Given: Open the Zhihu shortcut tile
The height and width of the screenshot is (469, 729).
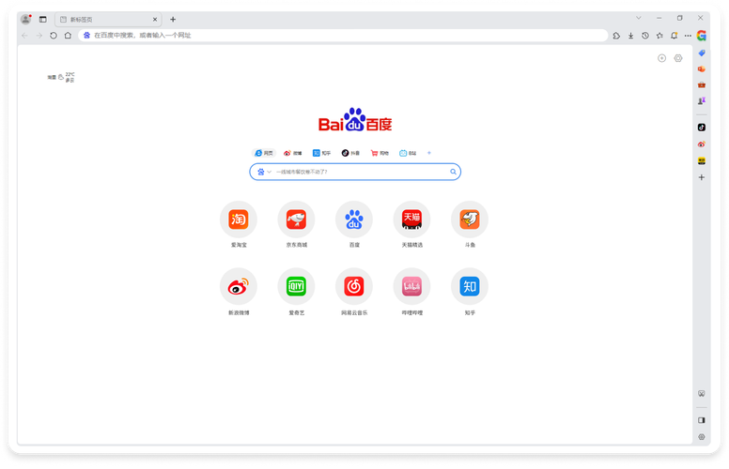Looking at the screenshot, I should tap(470, 286).
